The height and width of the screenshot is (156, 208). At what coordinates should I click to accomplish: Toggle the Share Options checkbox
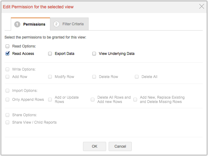[x=7, y=115]
